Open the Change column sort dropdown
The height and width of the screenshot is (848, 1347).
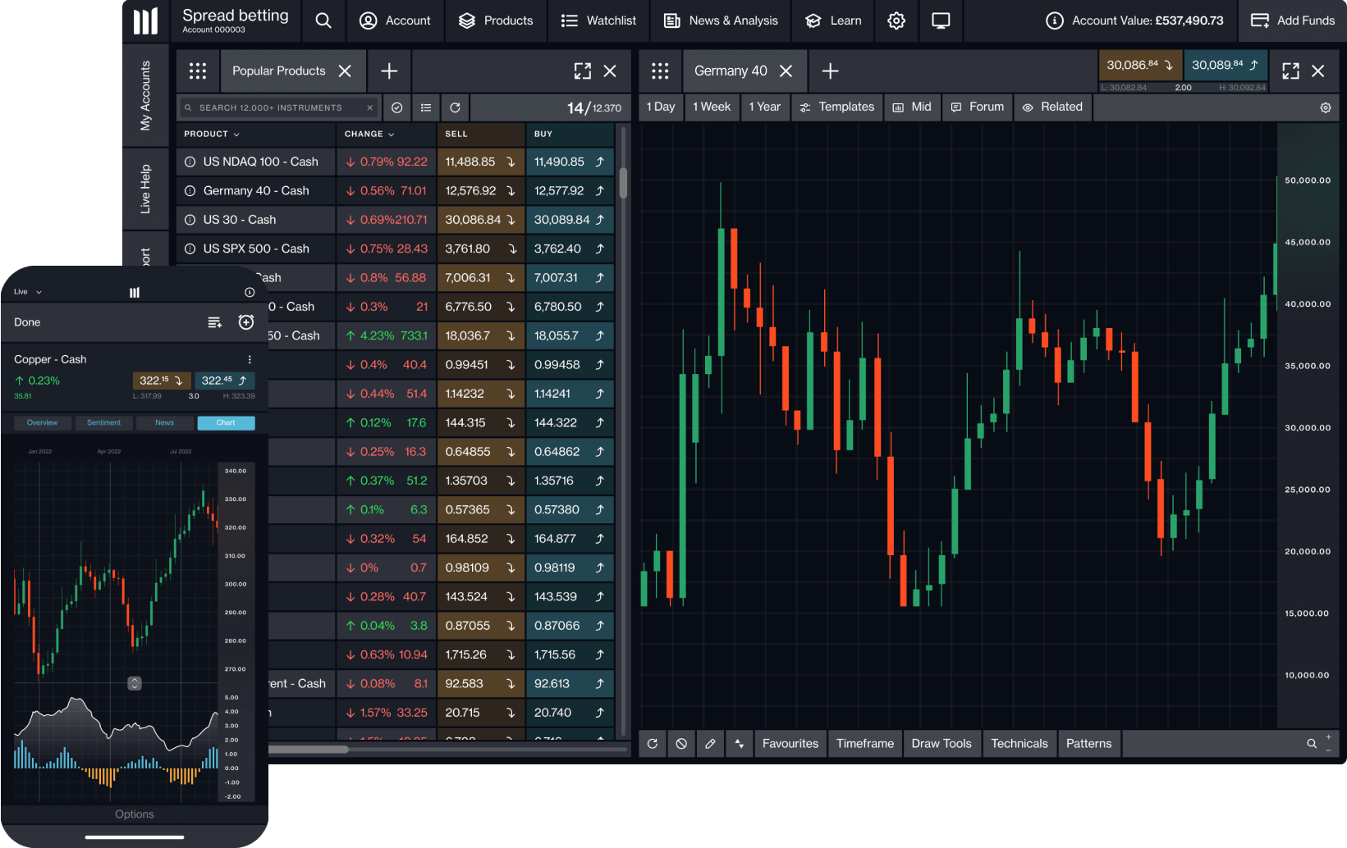[x=368, y=134]
